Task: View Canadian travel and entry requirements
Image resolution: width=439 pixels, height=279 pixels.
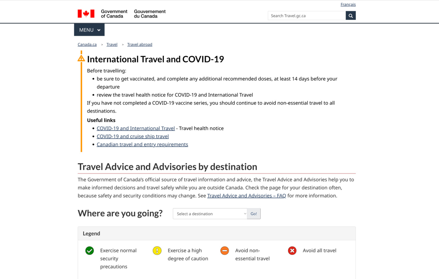Action: point(142,144)
